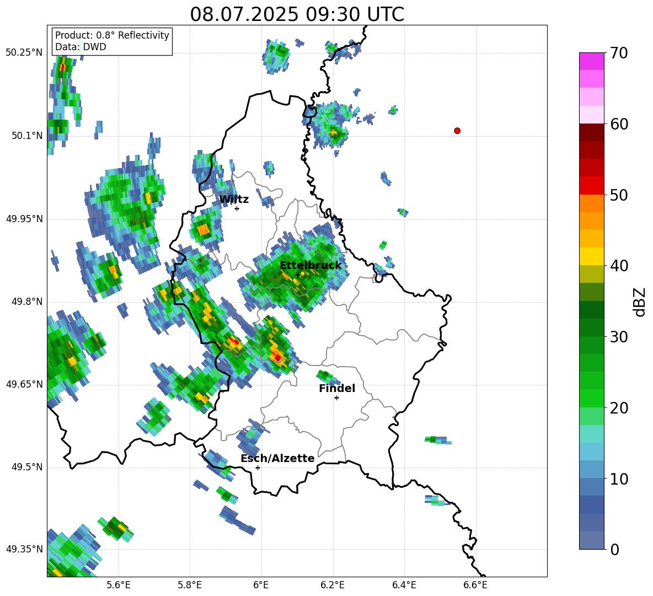Image resolution: width=653 pixels, height=596 pixels.
Task: Click the colorbar value 10
Action: click(619, 479)
